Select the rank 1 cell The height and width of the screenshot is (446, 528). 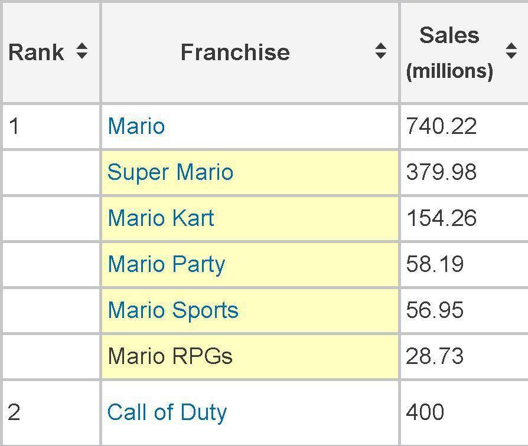click(x=51, y=126)
